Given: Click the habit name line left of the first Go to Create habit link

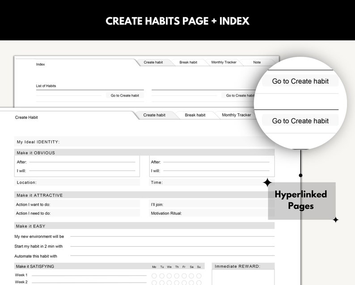Looking at the screenshot, I should [x=69, y=96].
